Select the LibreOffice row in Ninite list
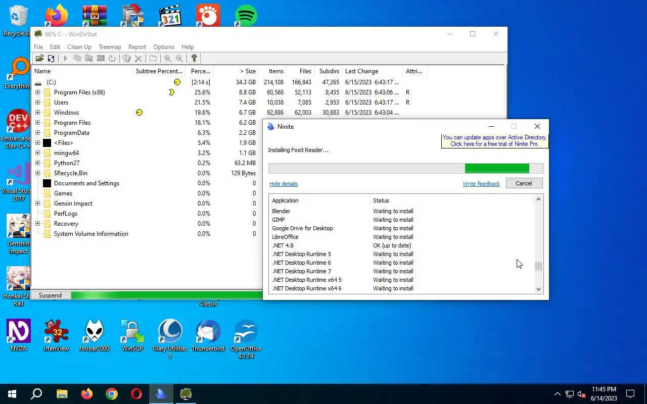Screen dimensions: 647x404 402,237
